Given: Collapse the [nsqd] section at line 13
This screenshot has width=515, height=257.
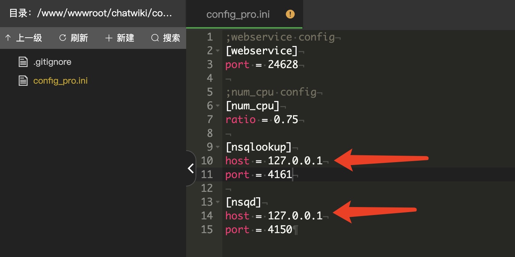Looking at the screenshot, I should [x=218, y=202].
